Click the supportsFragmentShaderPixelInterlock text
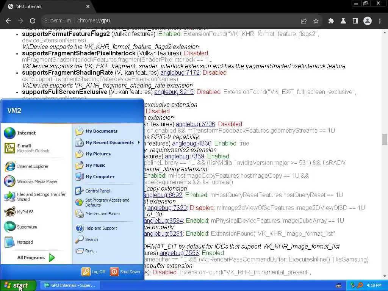Image resolution: width=388 pixels, height=291 pixels. (x=79, y=53)
